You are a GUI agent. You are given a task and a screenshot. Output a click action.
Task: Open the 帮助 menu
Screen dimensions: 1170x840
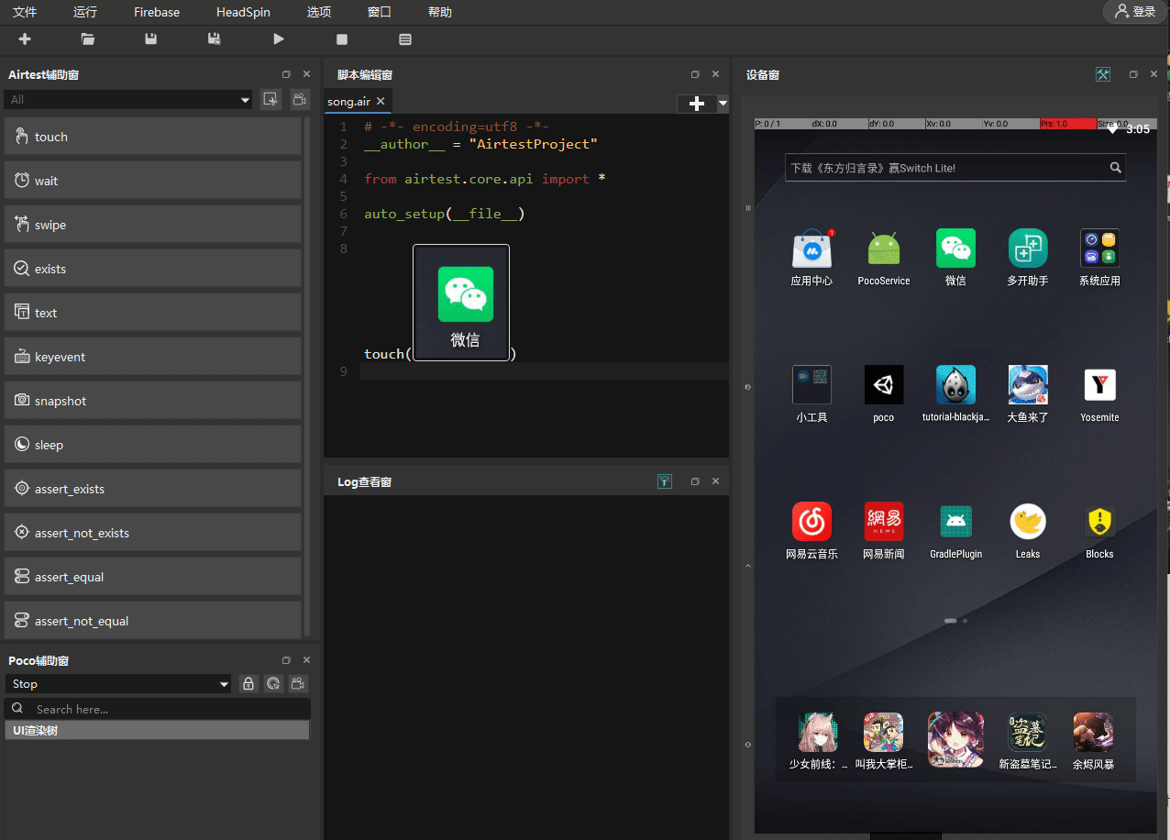tap(440, 12)
